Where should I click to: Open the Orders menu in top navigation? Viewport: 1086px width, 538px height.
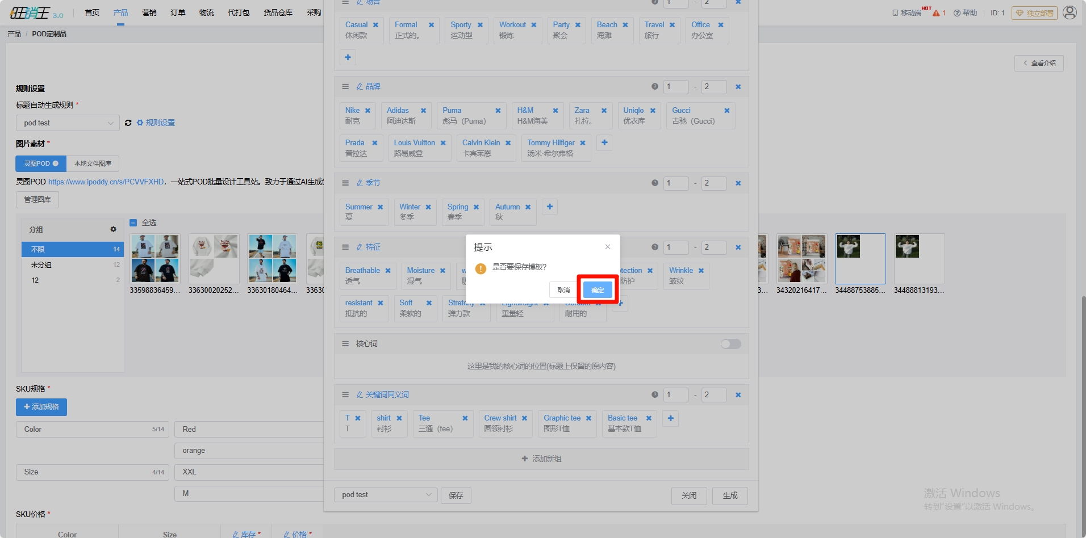click(x=178, y=12)
